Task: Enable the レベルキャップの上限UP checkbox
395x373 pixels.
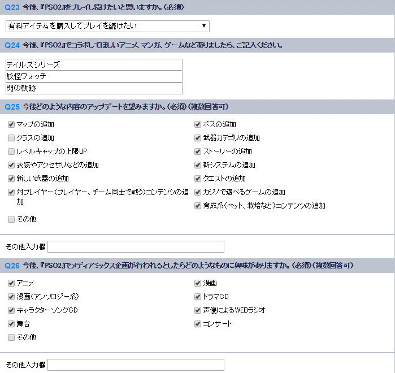Action: [x=11, y=151]
